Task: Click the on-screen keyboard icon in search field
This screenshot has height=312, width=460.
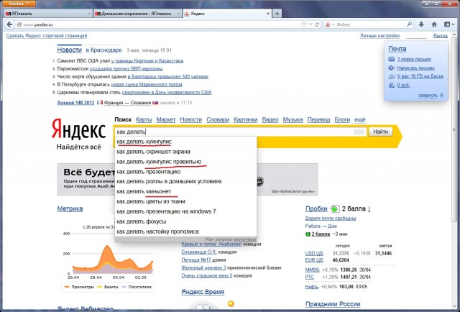Action: [x=359, y=132]
